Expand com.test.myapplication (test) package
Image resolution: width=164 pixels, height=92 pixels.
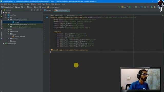coord(8,27)
